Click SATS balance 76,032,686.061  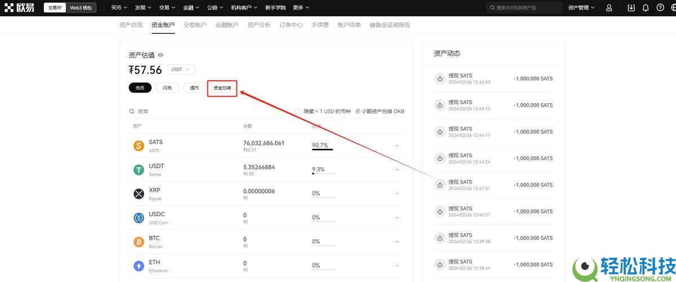[x=264, y=143]
